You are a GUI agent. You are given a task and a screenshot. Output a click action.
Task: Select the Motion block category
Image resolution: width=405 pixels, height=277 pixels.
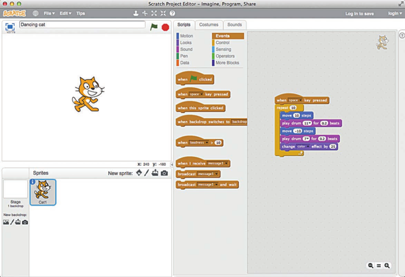(x=186, y=36)
